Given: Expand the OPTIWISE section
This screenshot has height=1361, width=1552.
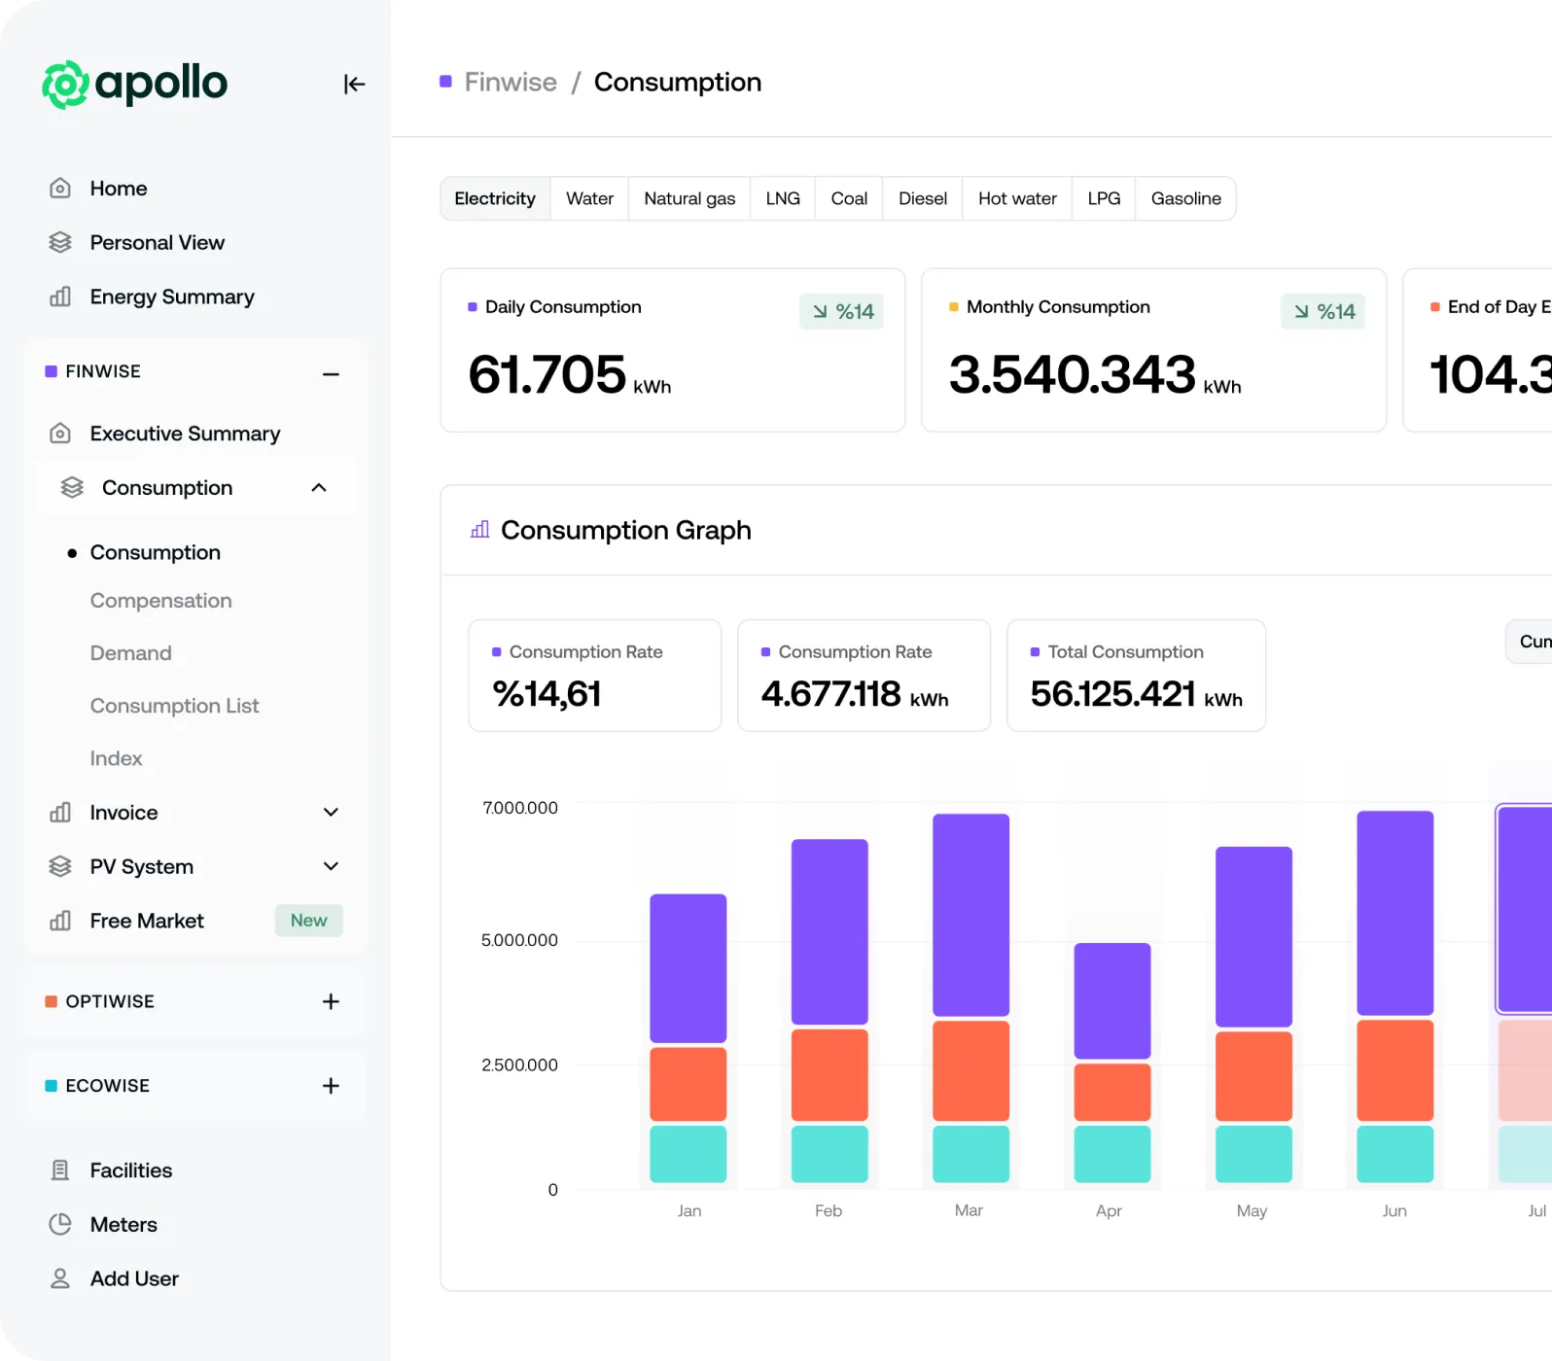Looking at the screenshot, I should coord(331,1001).
